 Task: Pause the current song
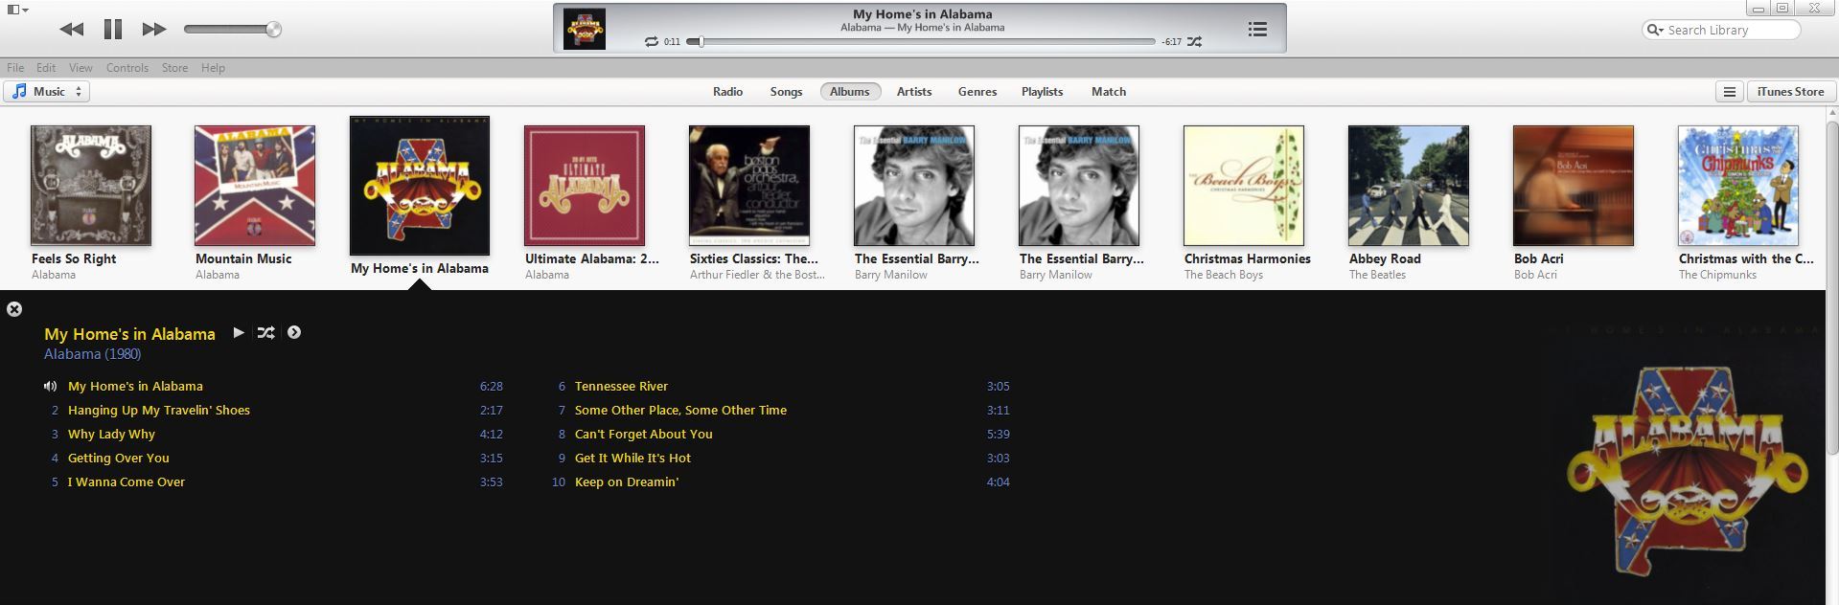113,30
